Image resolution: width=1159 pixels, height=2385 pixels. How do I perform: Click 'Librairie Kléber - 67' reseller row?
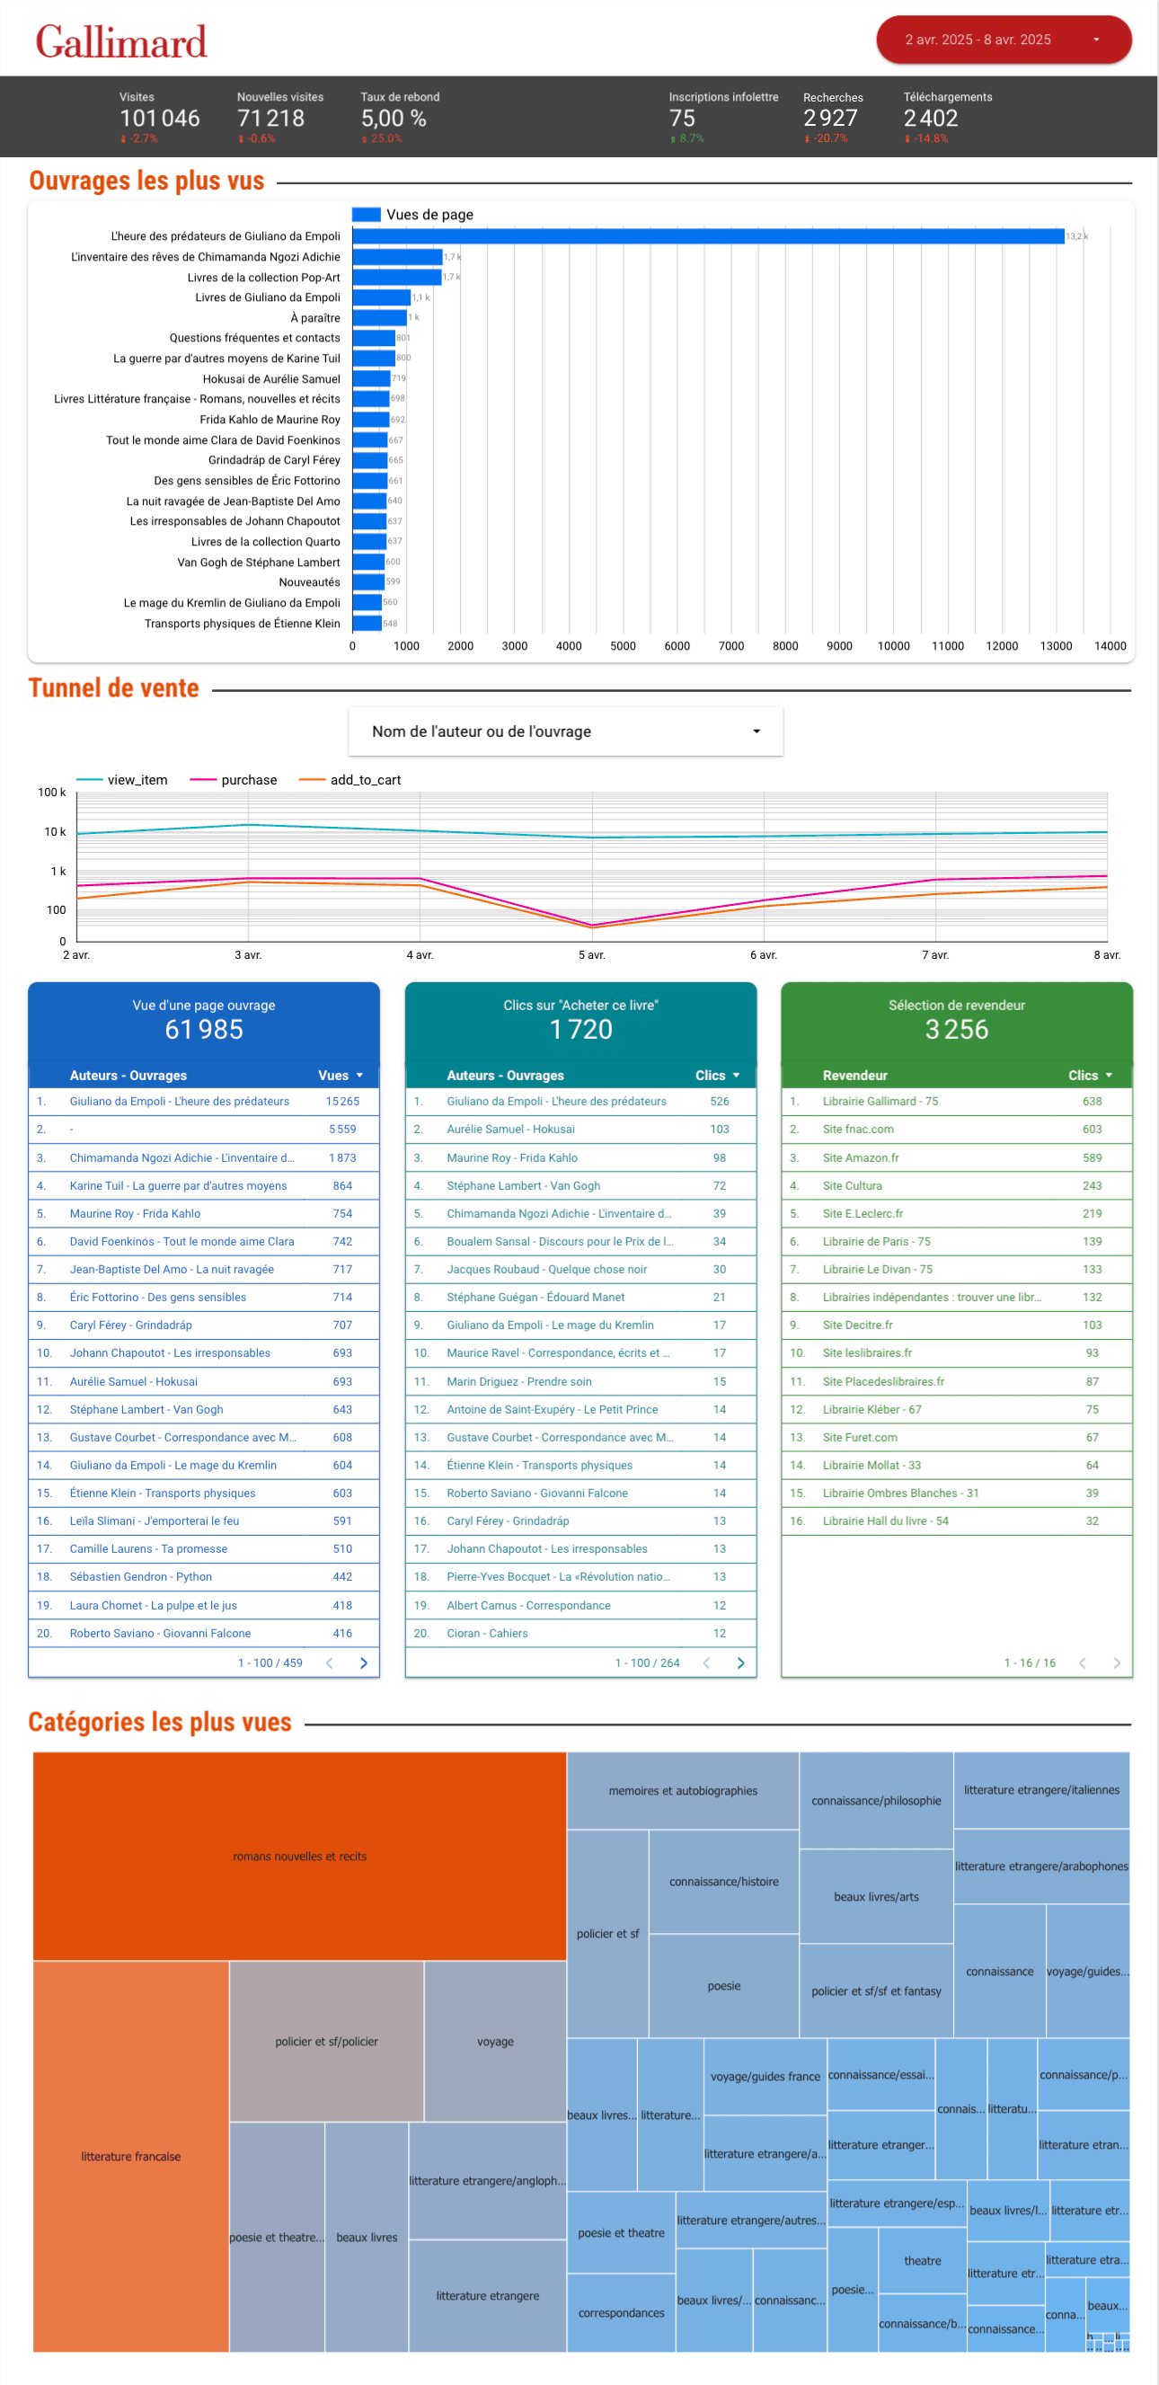956,1409
